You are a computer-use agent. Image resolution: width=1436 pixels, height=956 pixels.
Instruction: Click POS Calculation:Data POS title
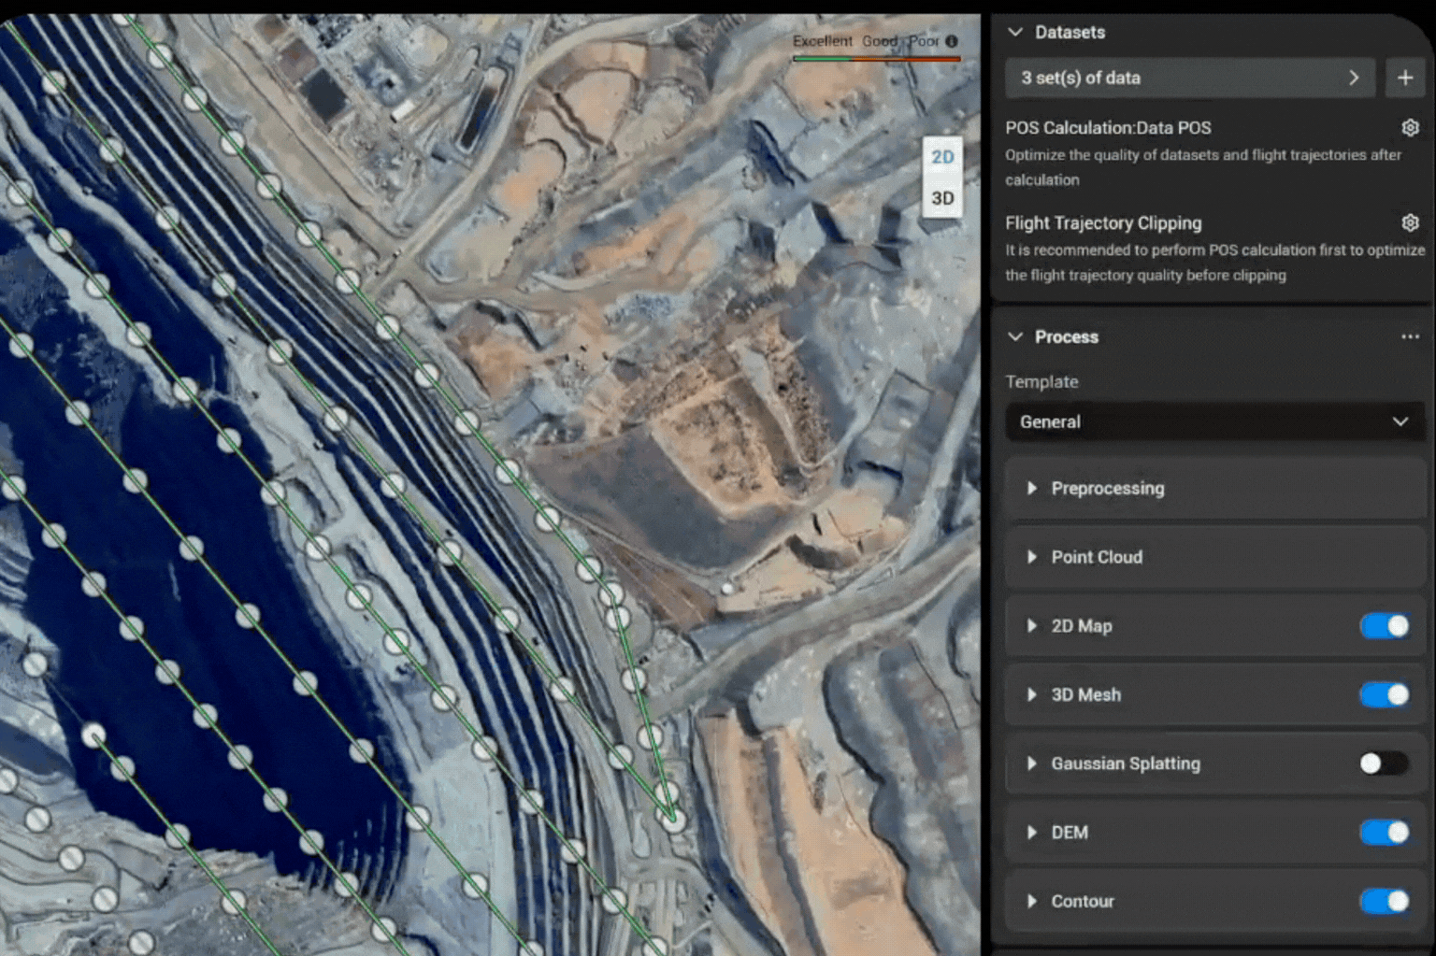1108,128
